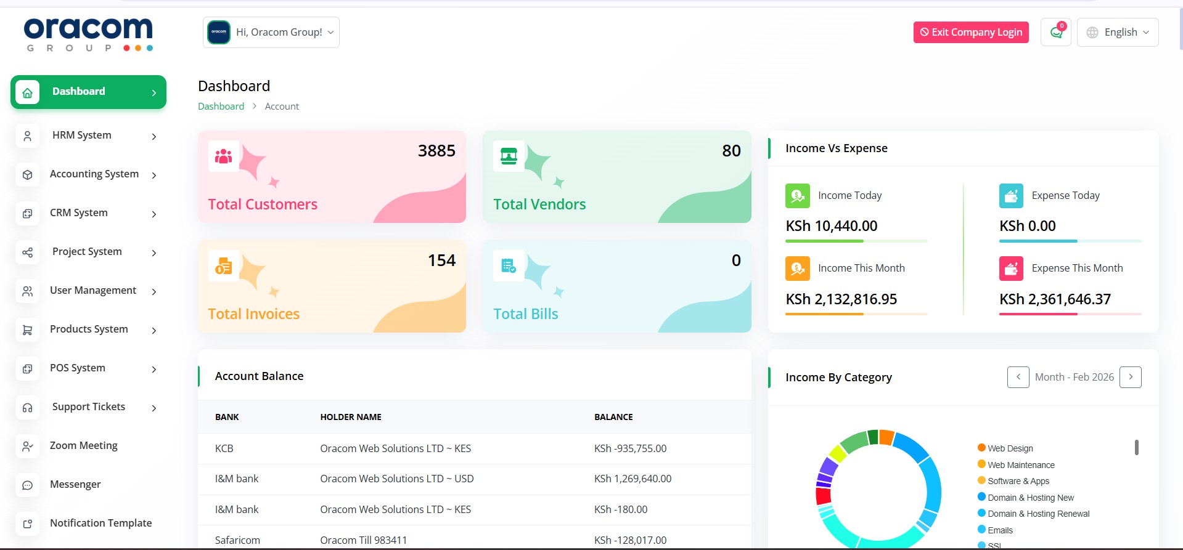1183x550 pixels.
Task: Open the chat messages notification icon
Action: [1055, 33]
